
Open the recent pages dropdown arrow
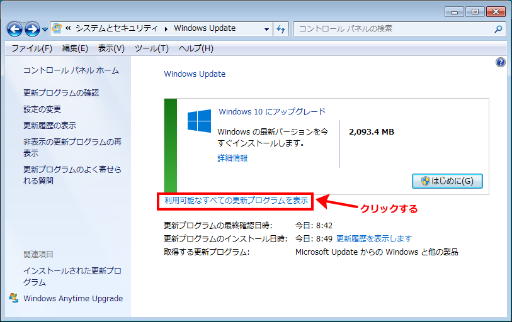45,30
